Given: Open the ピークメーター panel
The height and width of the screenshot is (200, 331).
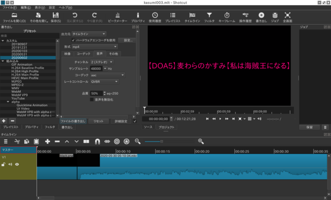Looking at the screenshot, I should (117, 17).
